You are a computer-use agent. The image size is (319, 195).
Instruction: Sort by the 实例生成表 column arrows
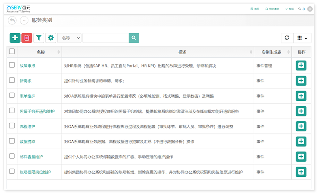pyautogui.click(x=289, y=52)
